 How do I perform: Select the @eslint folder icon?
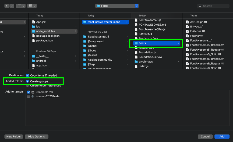pos(85,55)
